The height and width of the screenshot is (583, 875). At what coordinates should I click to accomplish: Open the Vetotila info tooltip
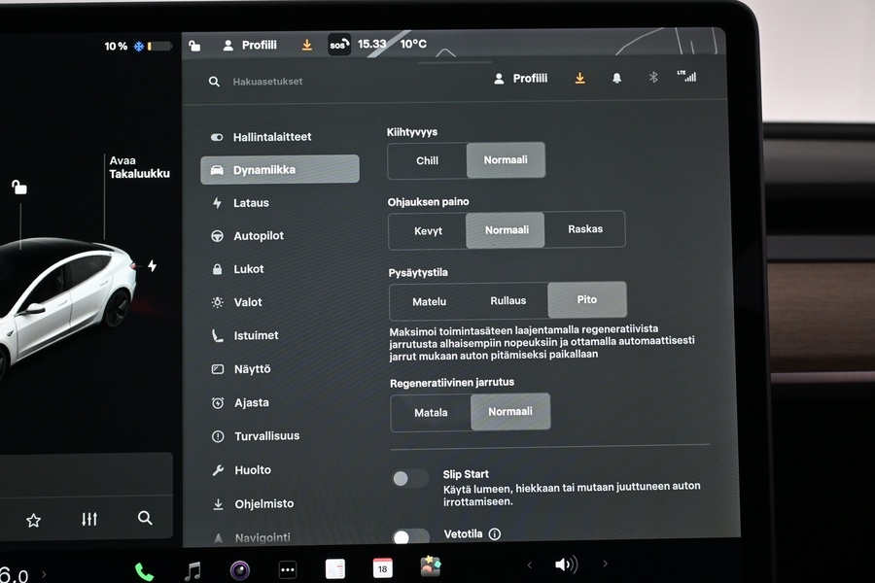pos(495,533)
